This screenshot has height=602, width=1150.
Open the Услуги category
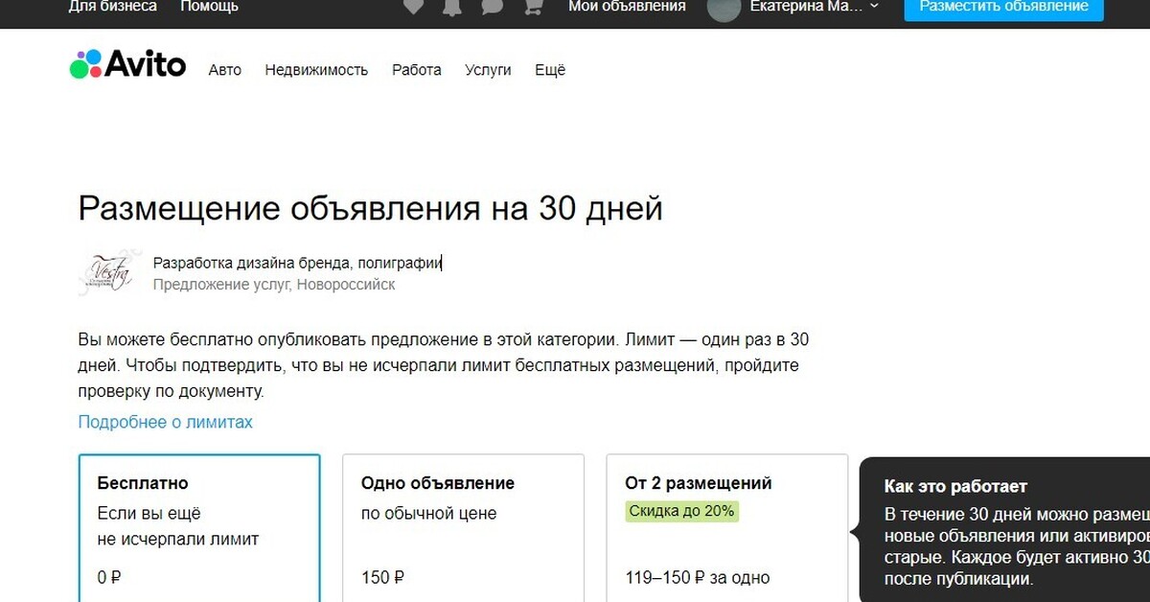pos(488,70)
